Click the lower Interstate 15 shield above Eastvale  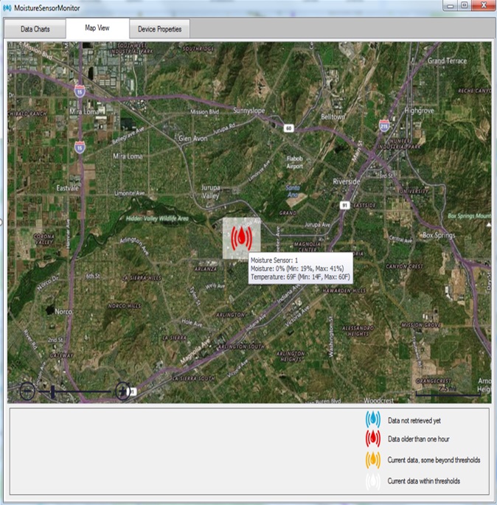[x=80, y=147]
